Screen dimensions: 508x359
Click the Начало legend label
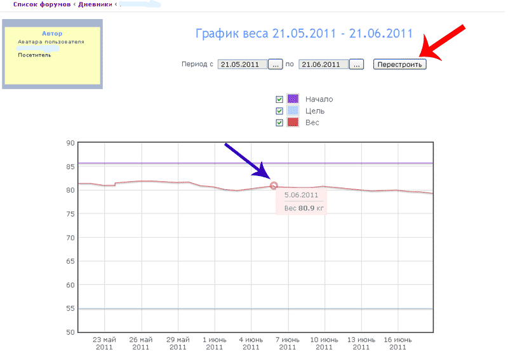(319, 99)
